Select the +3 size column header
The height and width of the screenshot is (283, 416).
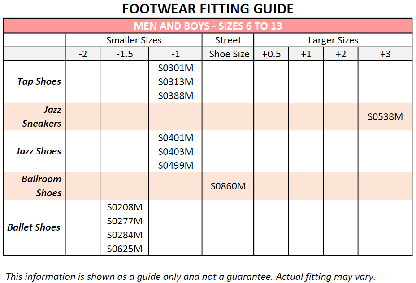(x=385, y=54)
